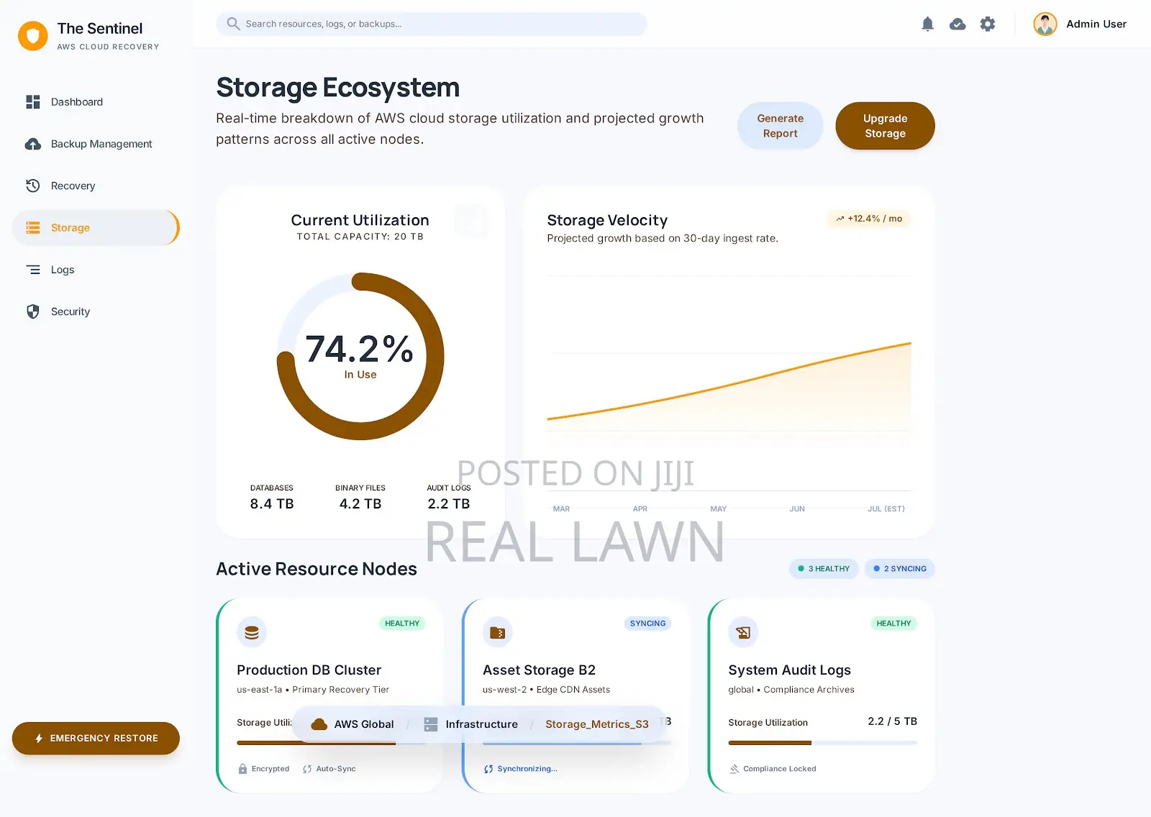Click the Emergency Restore lightning bolt icon
This screenshot has width=1151, height=817.
(x=39, y=739)
